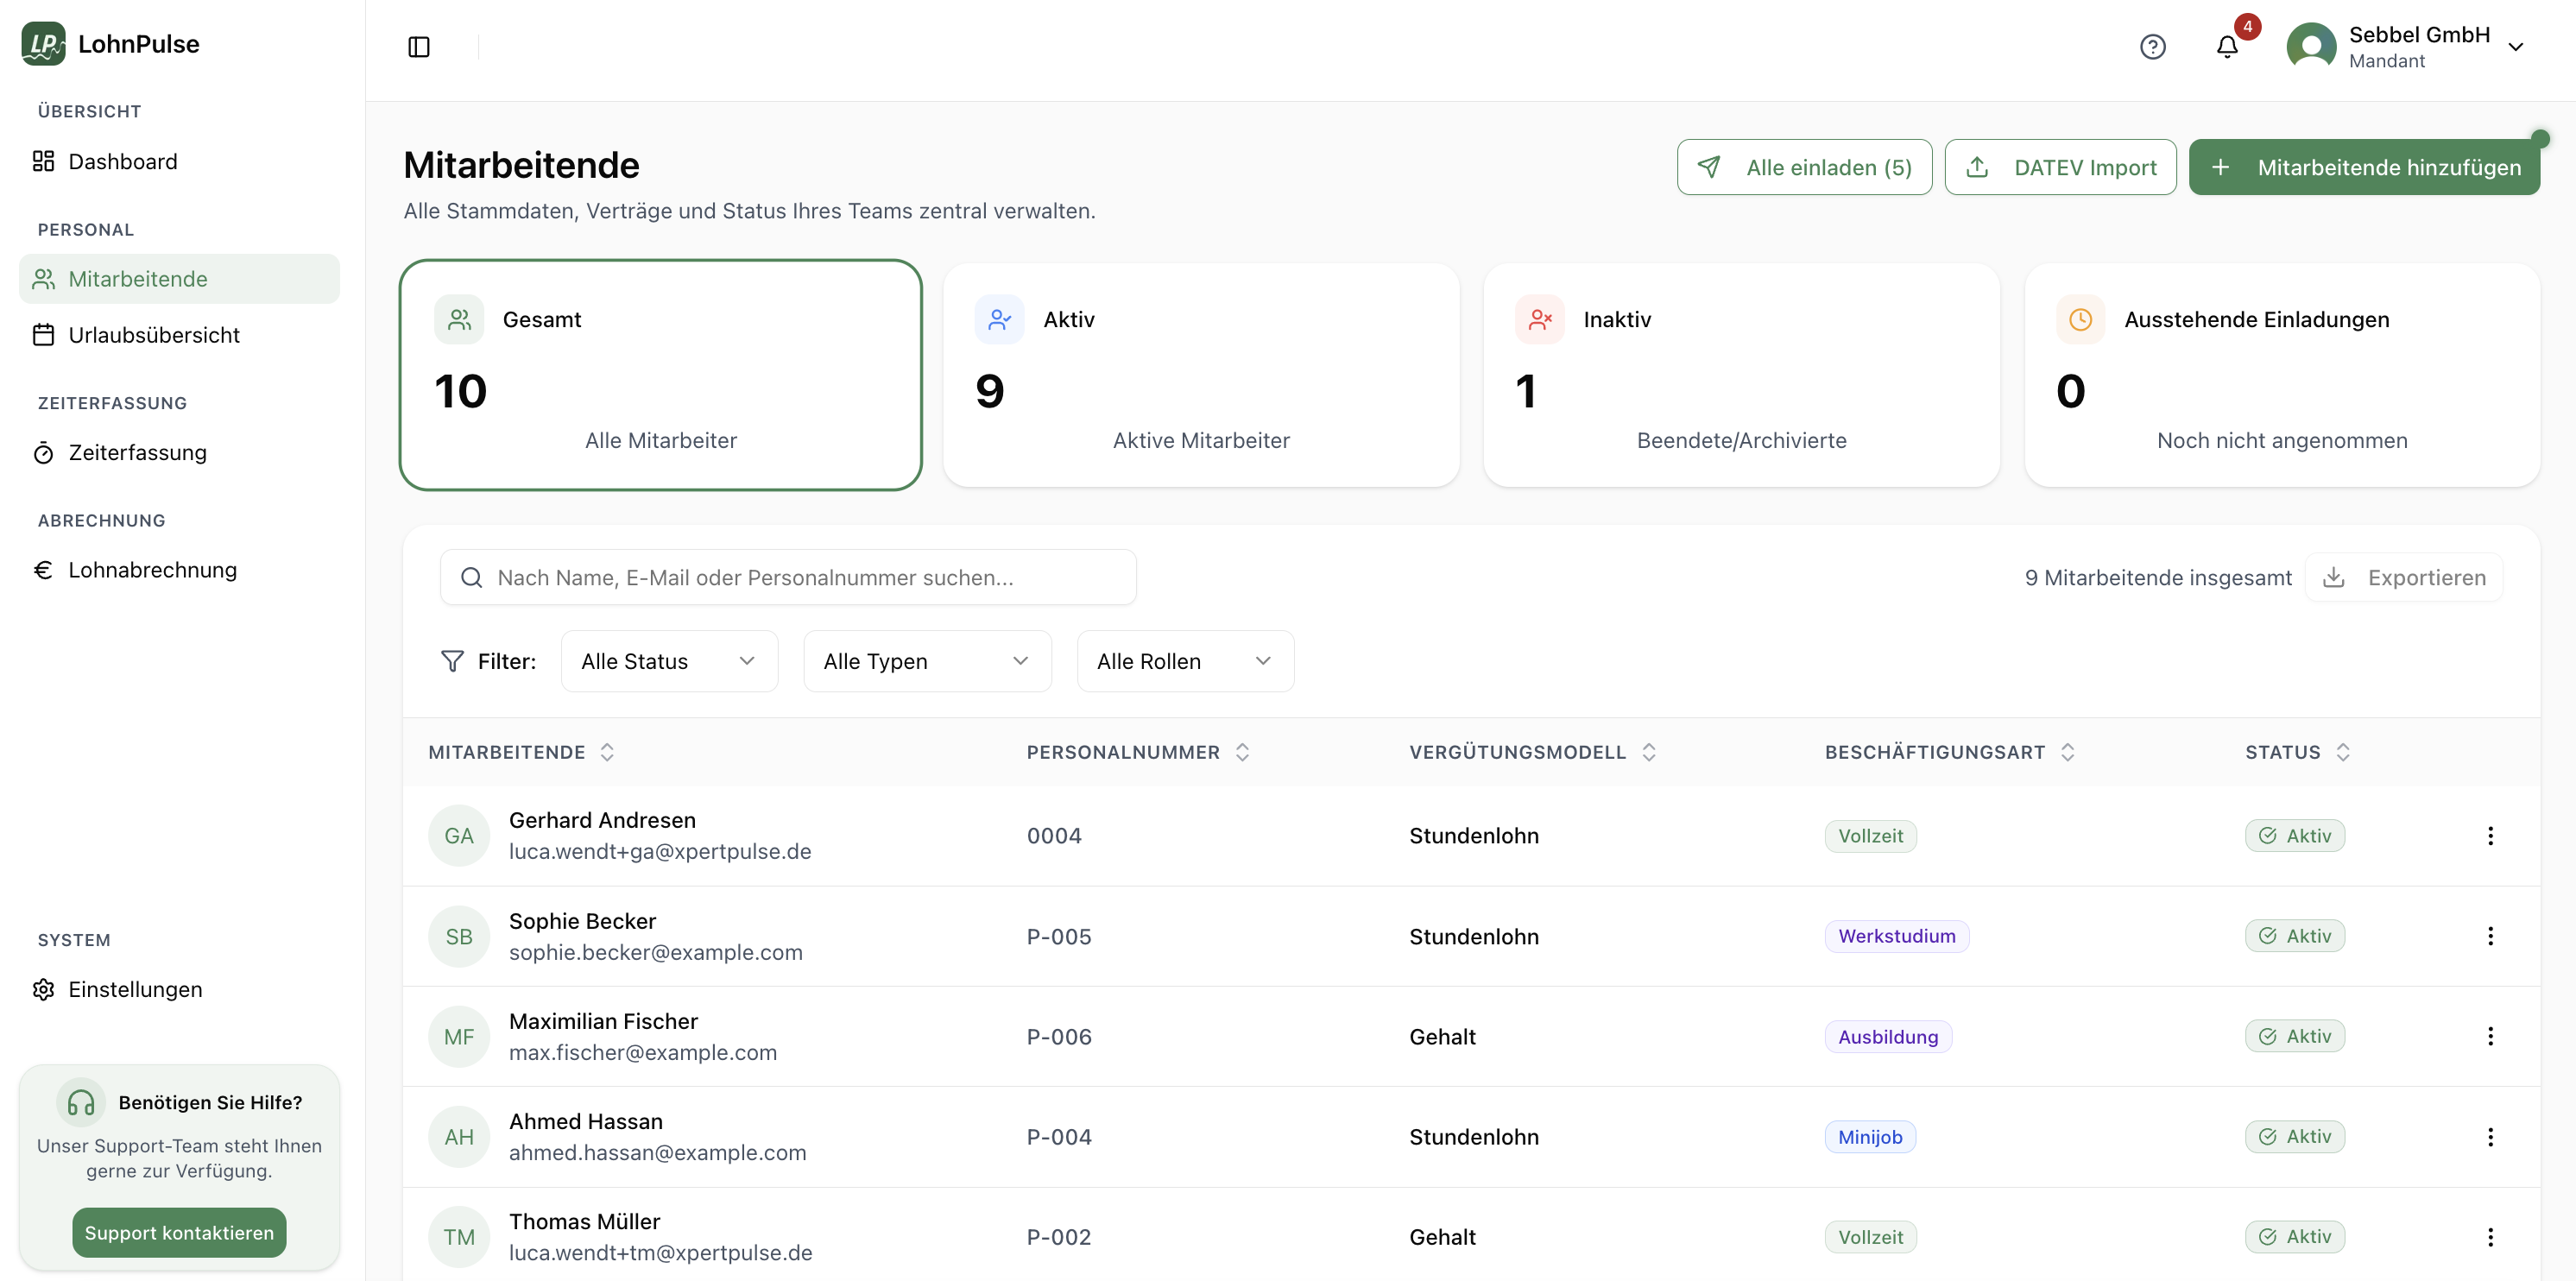Open the Alle Typen dropdown
Viewport: 2576px width, 1281px height.
[927, 661]
